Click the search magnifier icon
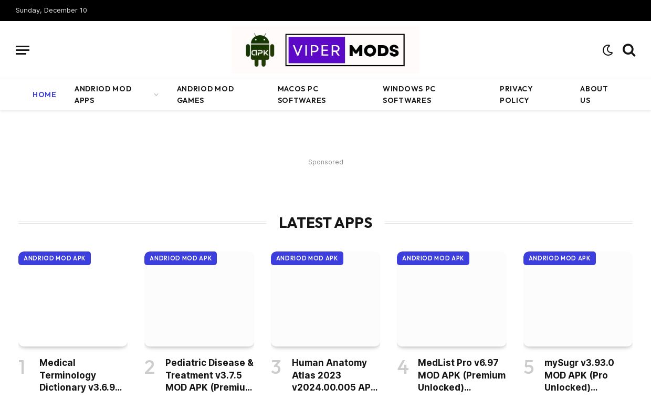 [x=629, y=50]
